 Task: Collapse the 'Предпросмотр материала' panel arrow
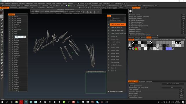pos(105,72)
